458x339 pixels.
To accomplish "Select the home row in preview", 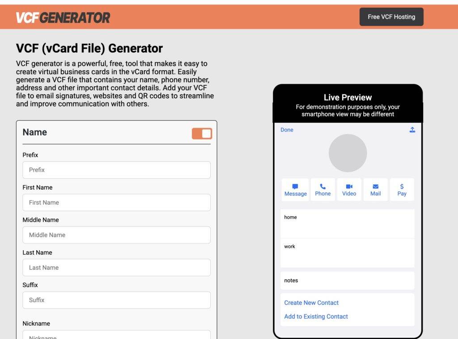I will click(347, 223).
